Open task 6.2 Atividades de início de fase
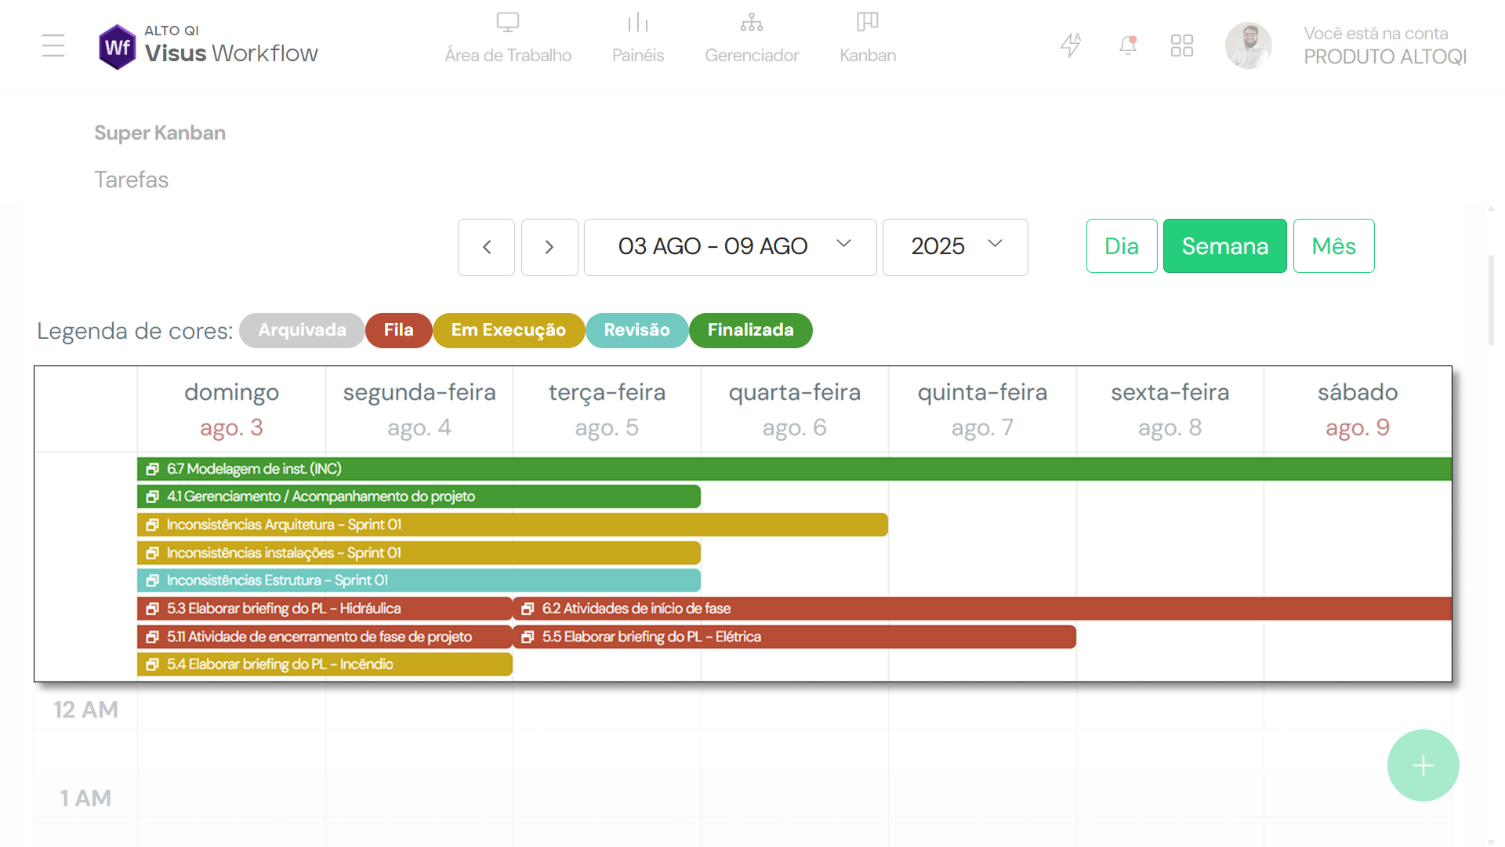1505x847 pixels. (981, 609)
